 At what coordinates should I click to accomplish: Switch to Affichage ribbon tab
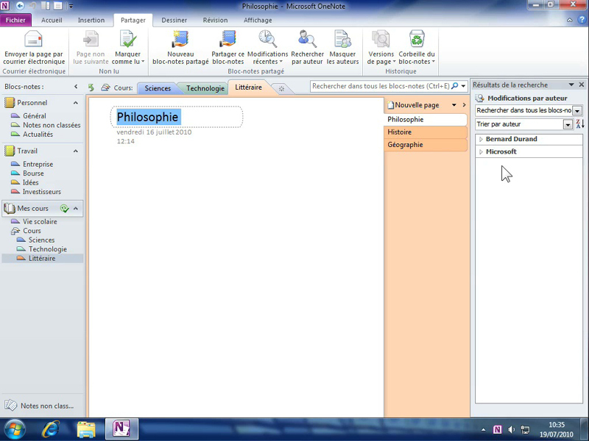point(258,21)
